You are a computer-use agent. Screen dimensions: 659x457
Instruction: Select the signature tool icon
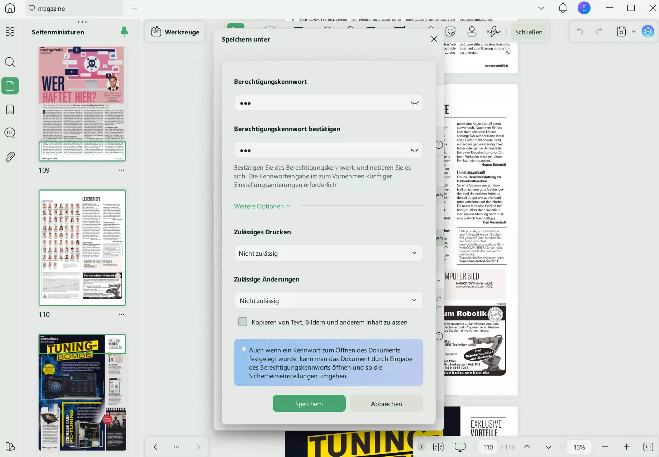pyautogui.click(x=493, y=32)
